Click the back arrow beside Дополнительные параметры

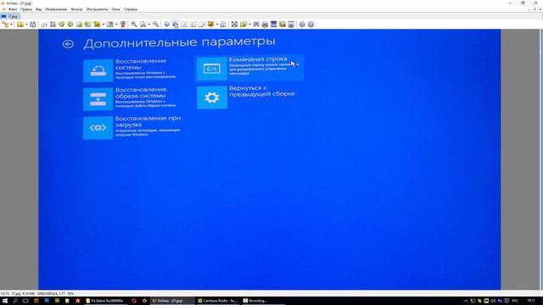coord(68,44)
